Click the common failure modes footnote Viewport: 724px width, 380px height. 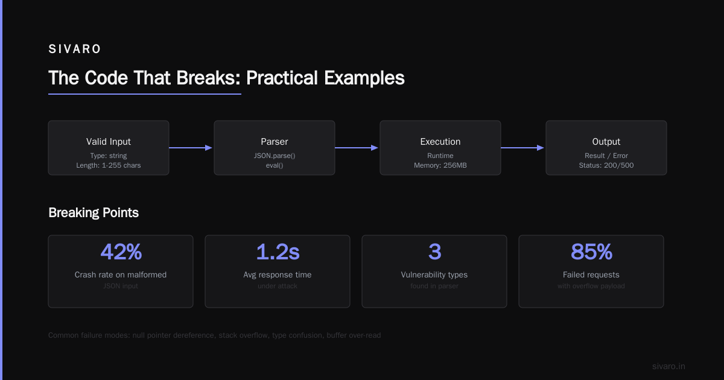[x=215, y=335]
